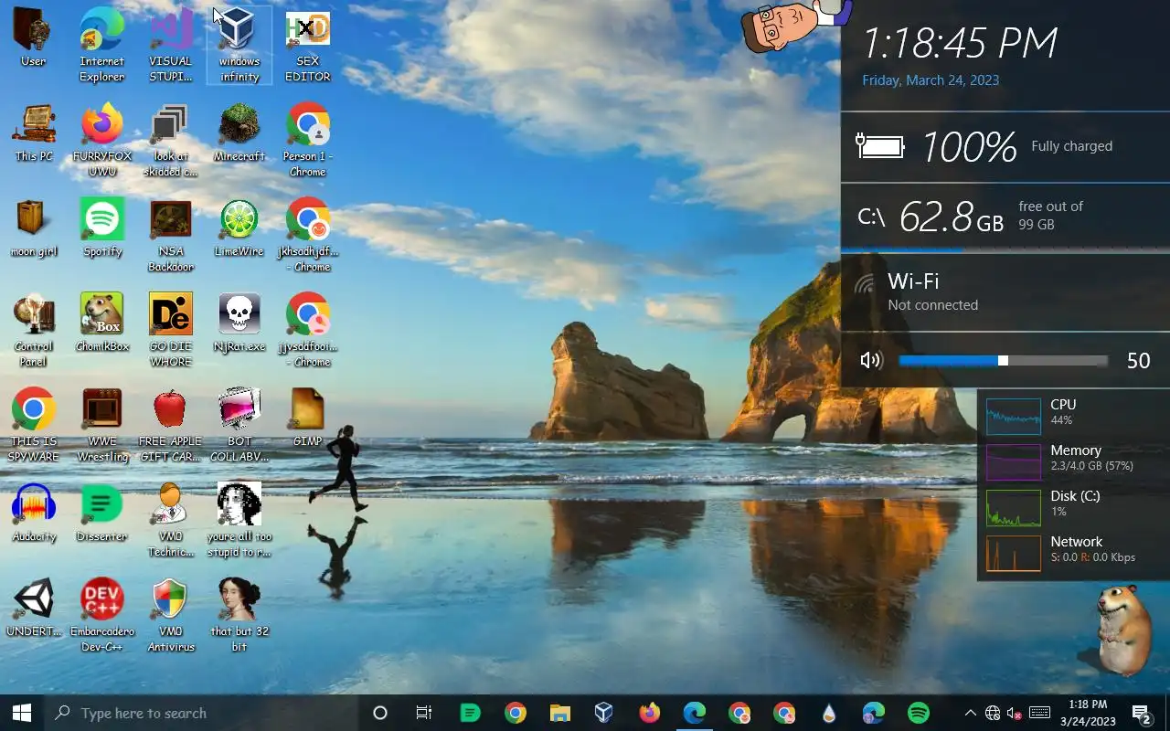This screenshot has height=731, width=1170.
Task: Launch the Internet Explorer desktop shortcut
Action: (x=102, y=45)
